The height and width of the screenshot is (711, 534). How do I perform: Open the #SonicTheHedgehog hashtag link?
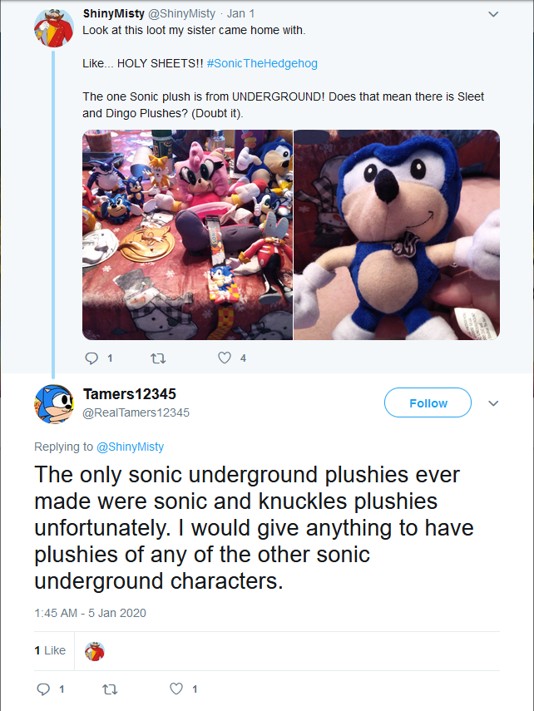(262, 63)
